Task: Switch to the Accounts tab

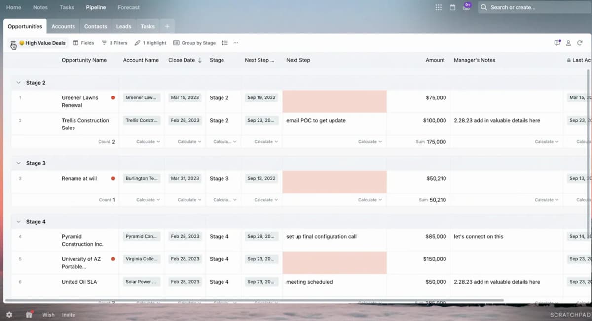Action: (63, 26)
